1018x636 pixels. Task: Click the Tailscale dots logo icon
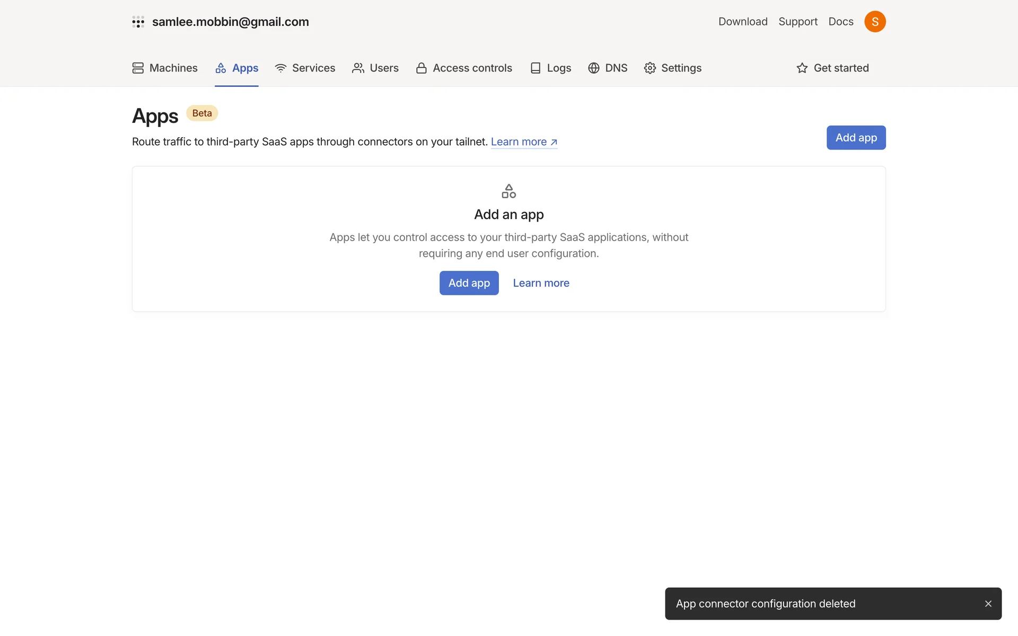click(x=138, y=22)
